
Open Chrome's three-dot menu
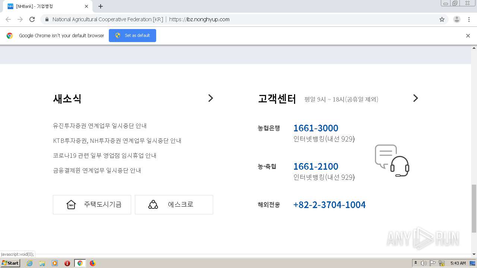pos(469,19)
